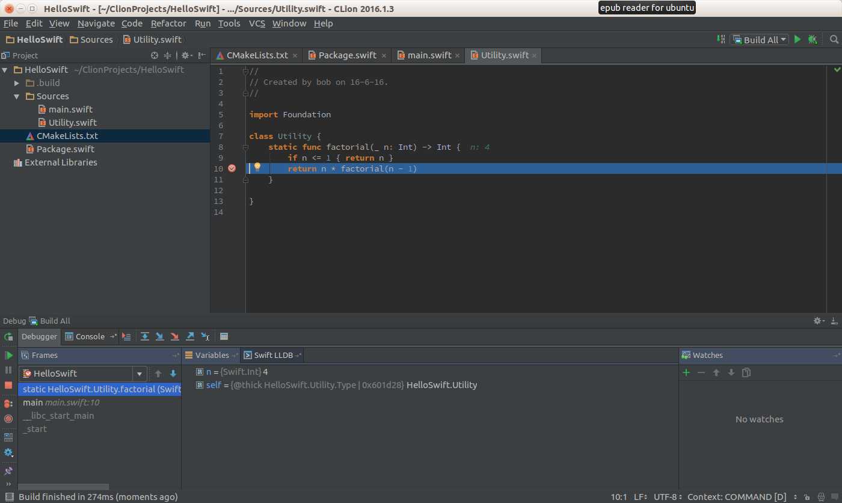Restore layout icon in debug sidebar

tap(8, 437)
